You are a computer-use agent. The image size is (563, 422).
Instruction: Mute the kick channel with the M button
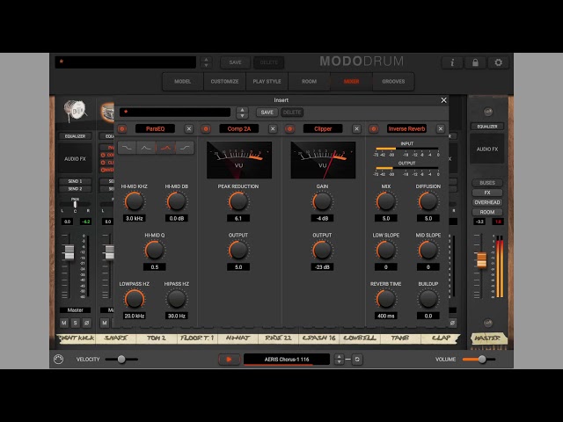pos(64,323)
